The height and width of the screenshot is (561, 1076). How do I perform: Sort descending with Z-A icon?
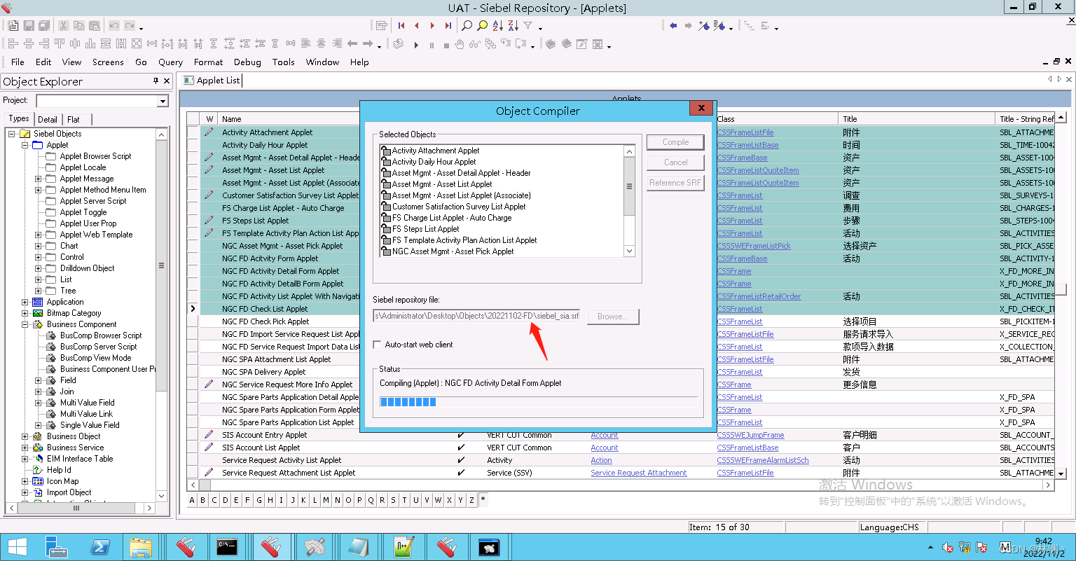click(x=513, y=26)
